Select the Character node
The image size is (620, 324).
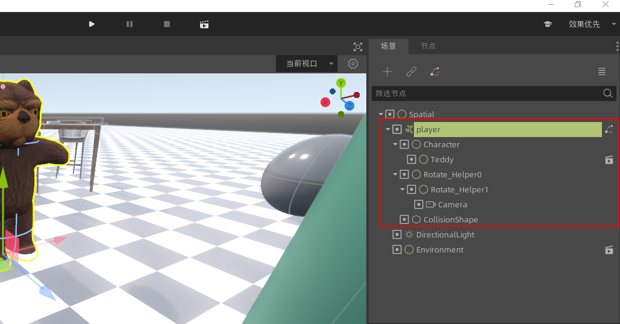pos(441,144)
